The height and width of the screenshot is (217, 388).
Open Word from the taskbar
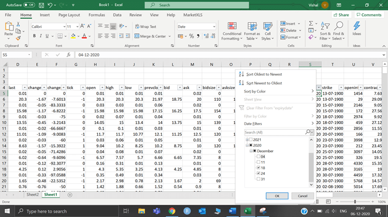pyautogui.click(x=232, y=211)
